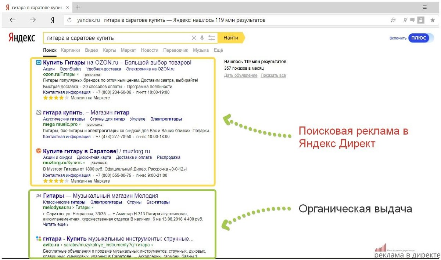Expand the dropdown arrow after melodysar.ru Гитары
This screenshot has height=260, width=441.
pyautogui.click(x=92, y=208)
